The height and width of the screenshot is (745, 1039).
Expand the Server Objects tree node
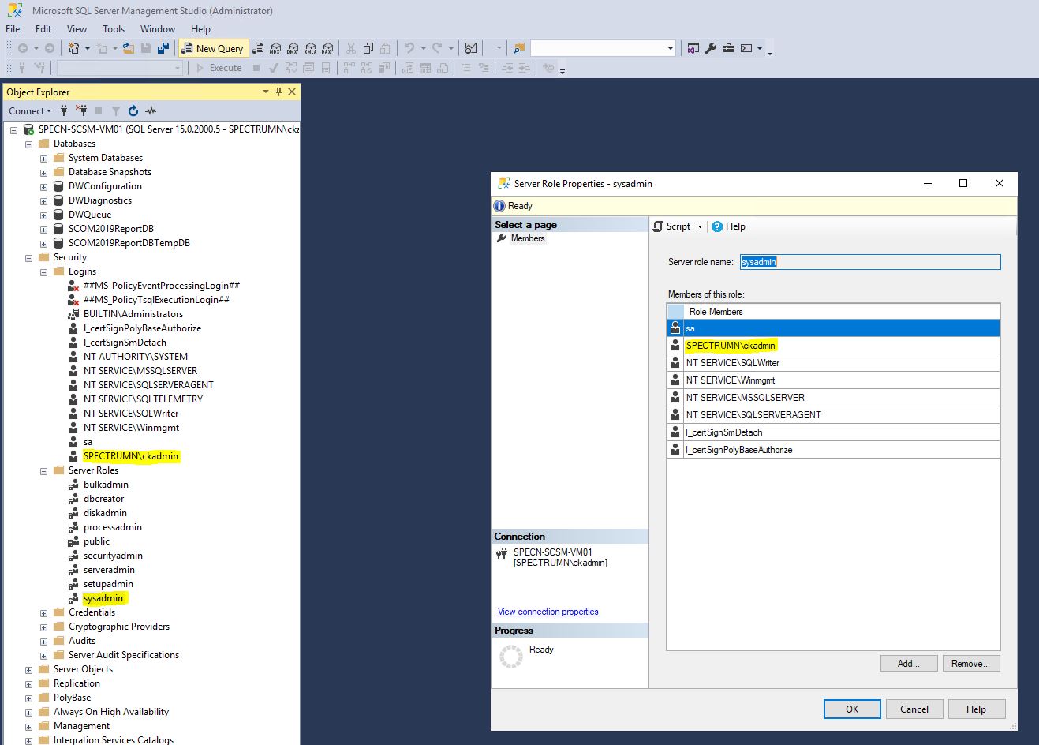pyautogui.click(x=28, y=668)
